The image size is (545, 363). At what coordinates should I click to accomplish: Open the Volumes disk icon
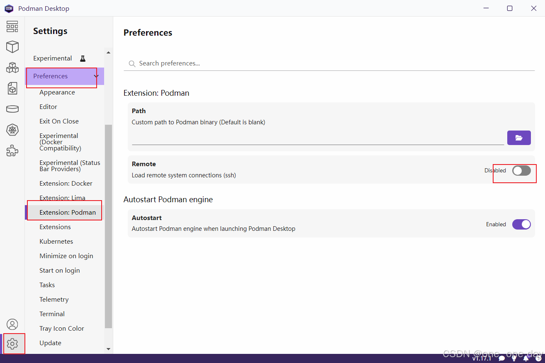(12, 109)
